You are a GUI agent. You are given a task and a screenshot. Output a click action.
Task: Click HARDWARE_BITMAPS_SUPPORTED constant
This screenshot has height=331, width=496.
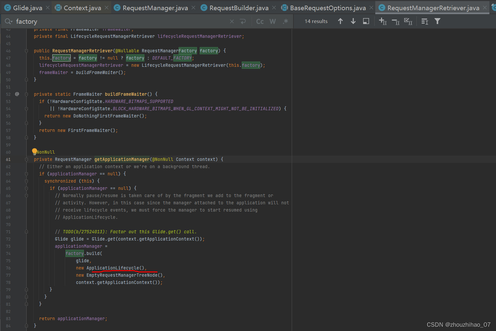(x=139, y=101)
